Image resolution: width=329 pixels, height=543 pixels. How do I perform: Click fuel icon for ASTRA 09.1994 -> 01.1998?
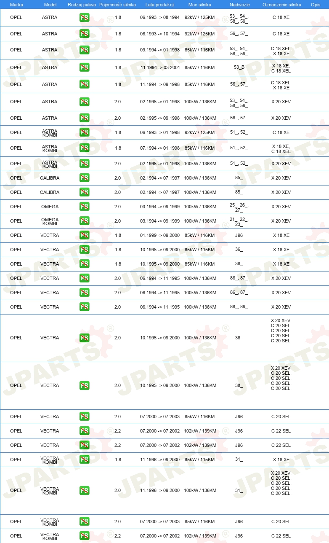pyautogui.click(x=85, y=50)
